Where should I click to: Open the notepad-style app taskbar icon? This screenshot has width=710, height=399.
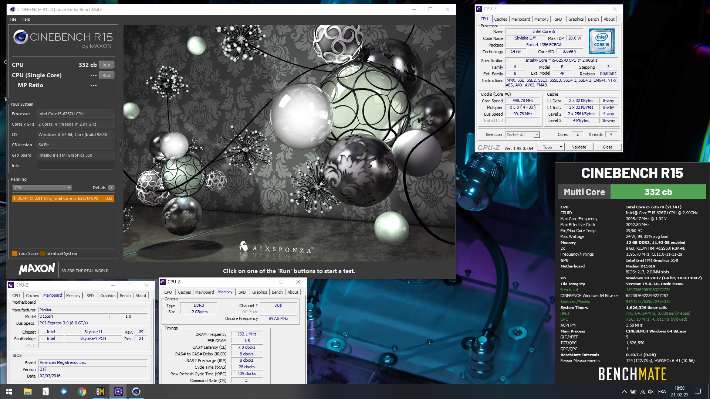coord(45,392)
